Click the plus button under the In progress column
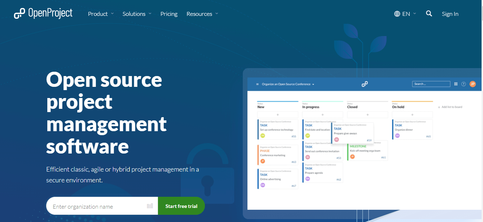The width and height of the screenshot is (483, 222). coord(322,115)
